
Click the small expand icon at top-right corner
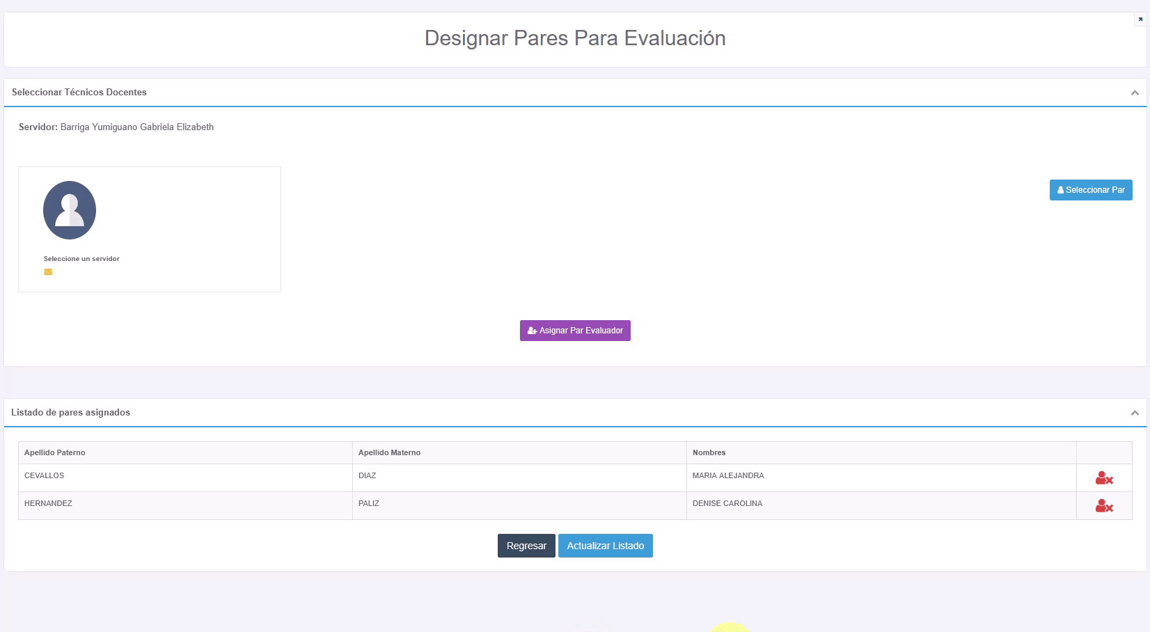click(x=1140, y=19)
